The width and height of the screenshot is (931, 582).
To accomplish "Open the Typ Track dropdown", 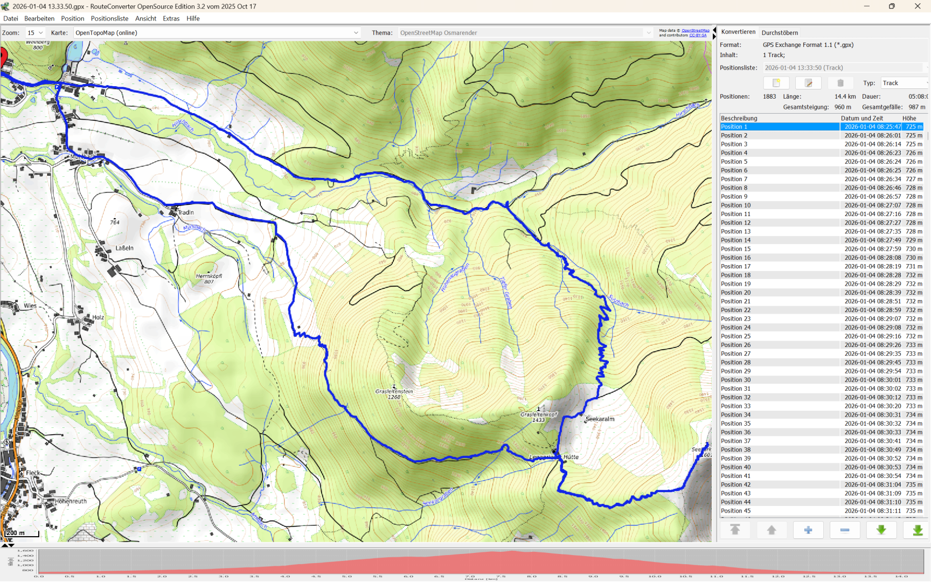I will point(904,83).
